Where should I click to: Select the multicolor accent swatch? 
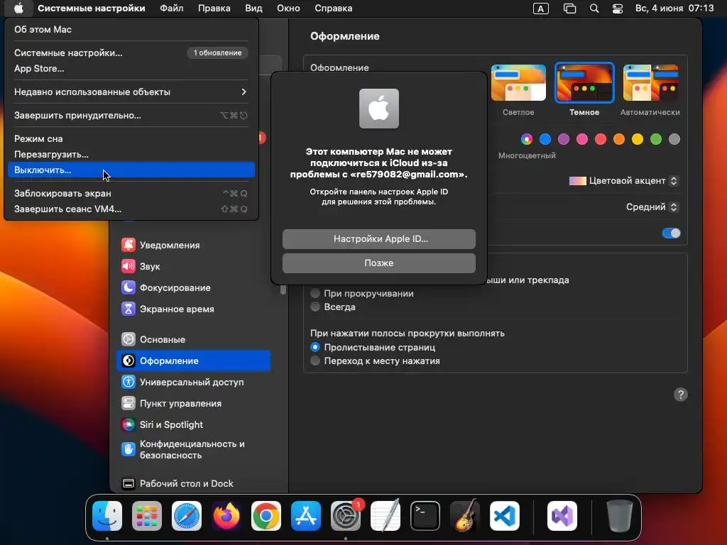[x=527, y=139]
